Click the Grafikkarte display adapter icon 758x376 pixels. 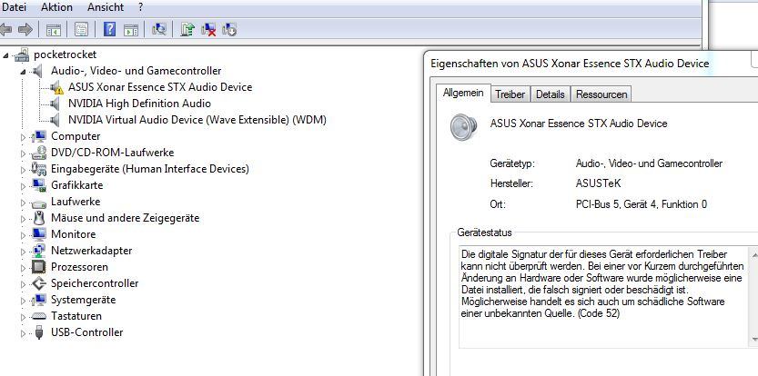pos(38,185)
